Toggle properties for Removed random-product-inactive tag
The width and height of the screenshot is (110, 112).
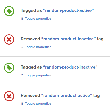coord(38,47)
